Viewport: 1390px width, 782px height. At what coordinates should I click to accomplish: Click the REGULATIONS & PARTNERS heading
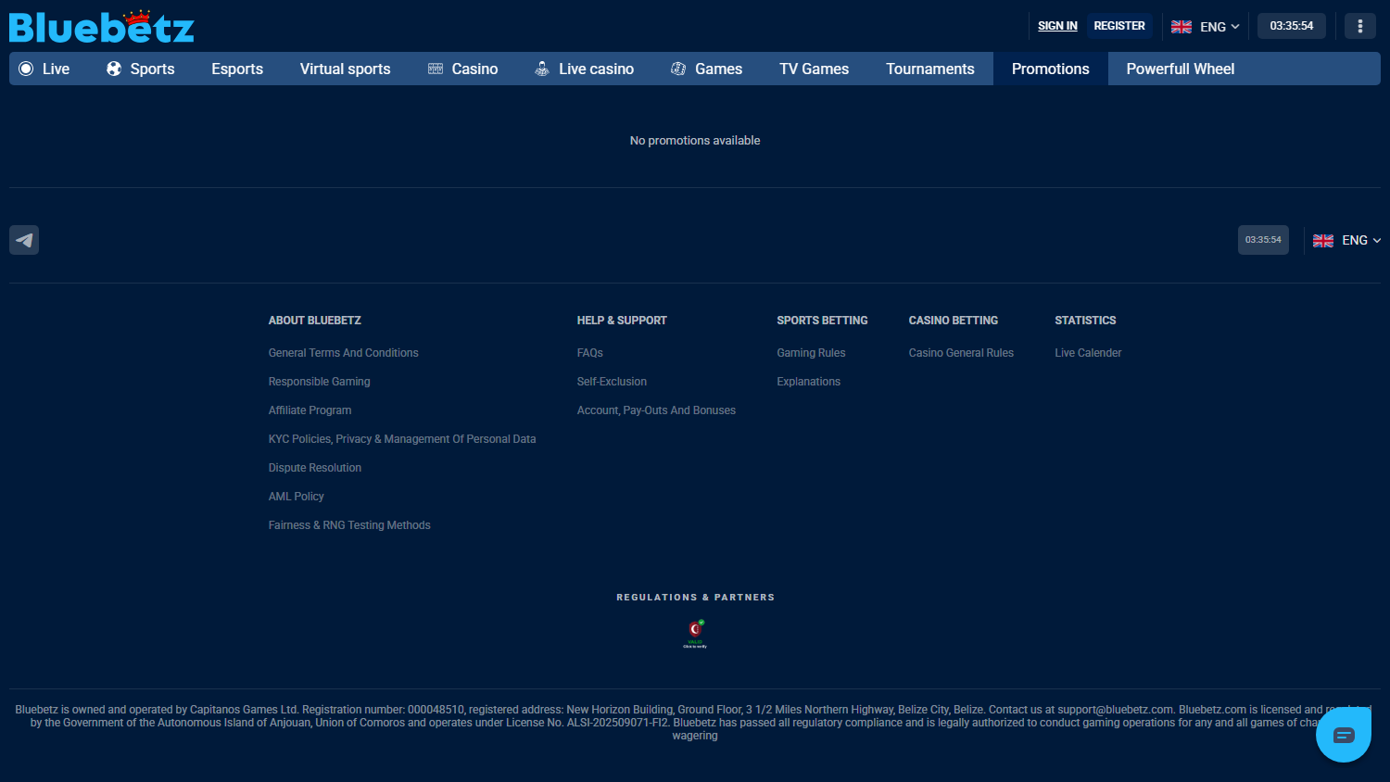[x=695, y=598]
